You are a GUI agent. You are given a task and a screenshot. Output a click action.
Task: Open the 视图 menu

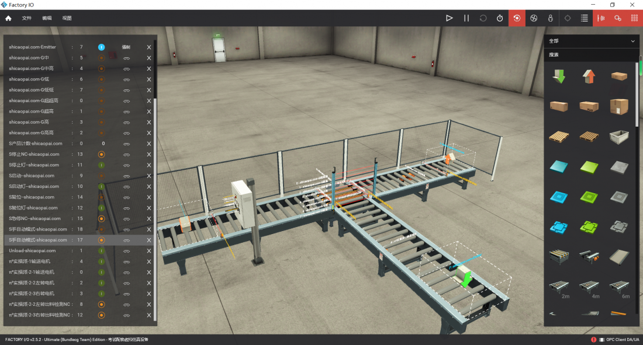pyautogui.click(x=67, y=18)
